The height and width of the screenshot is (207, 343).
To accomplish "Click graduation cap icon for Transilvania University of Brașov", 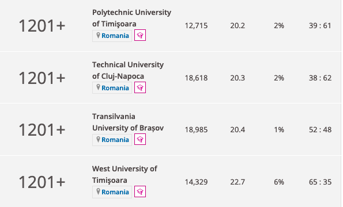I will click(140, 139).
